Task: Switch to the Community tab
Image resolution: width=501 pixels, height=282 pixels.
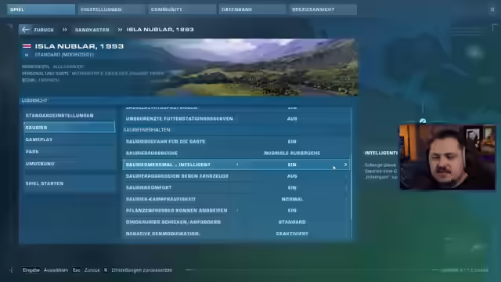Action: click(x=182, y=9)
